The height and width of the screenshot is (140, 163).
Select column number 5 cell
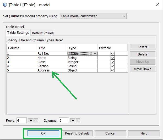point(22,70)
